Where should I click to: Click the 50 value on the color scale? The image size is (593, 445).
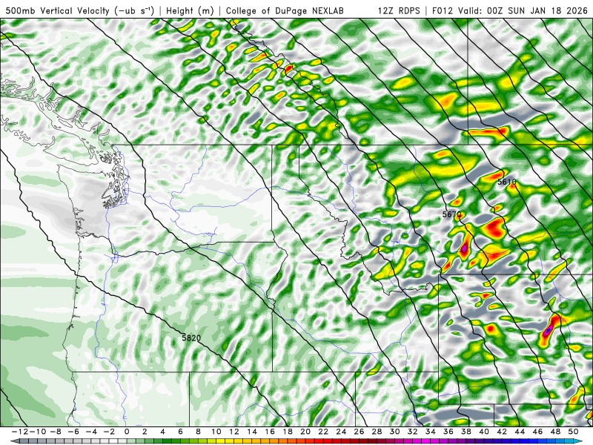pyautogui.click(x=573, y=432)
